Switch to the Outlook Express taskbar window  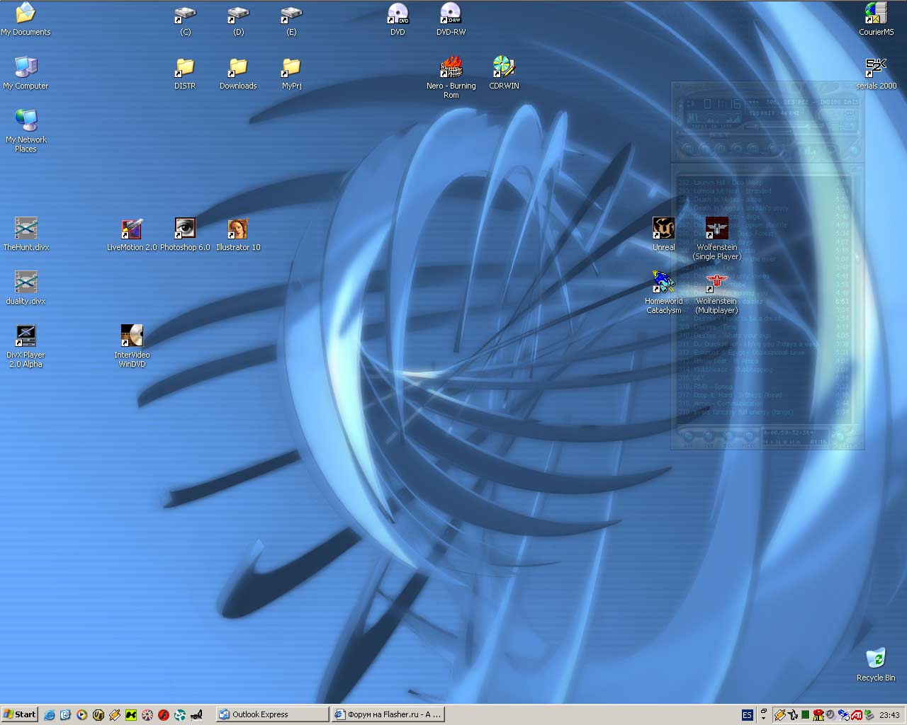pos(272,714)
